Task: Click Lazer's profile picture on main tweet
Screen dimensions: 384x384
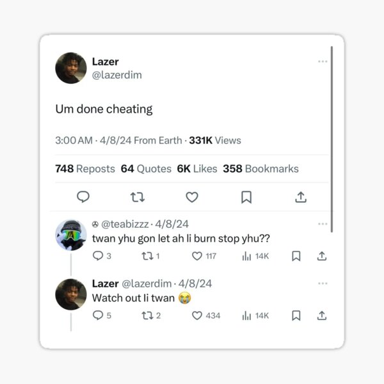Action: coord(71,68)
